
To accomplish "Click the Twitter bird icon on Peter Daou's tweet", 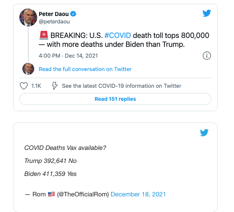I will [207, 13].
